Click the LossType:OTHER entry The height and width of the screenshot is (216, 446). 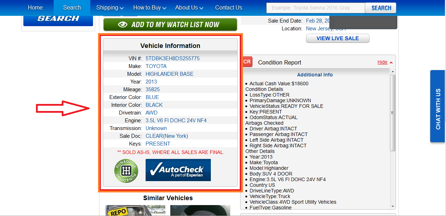tap(269, 95)
